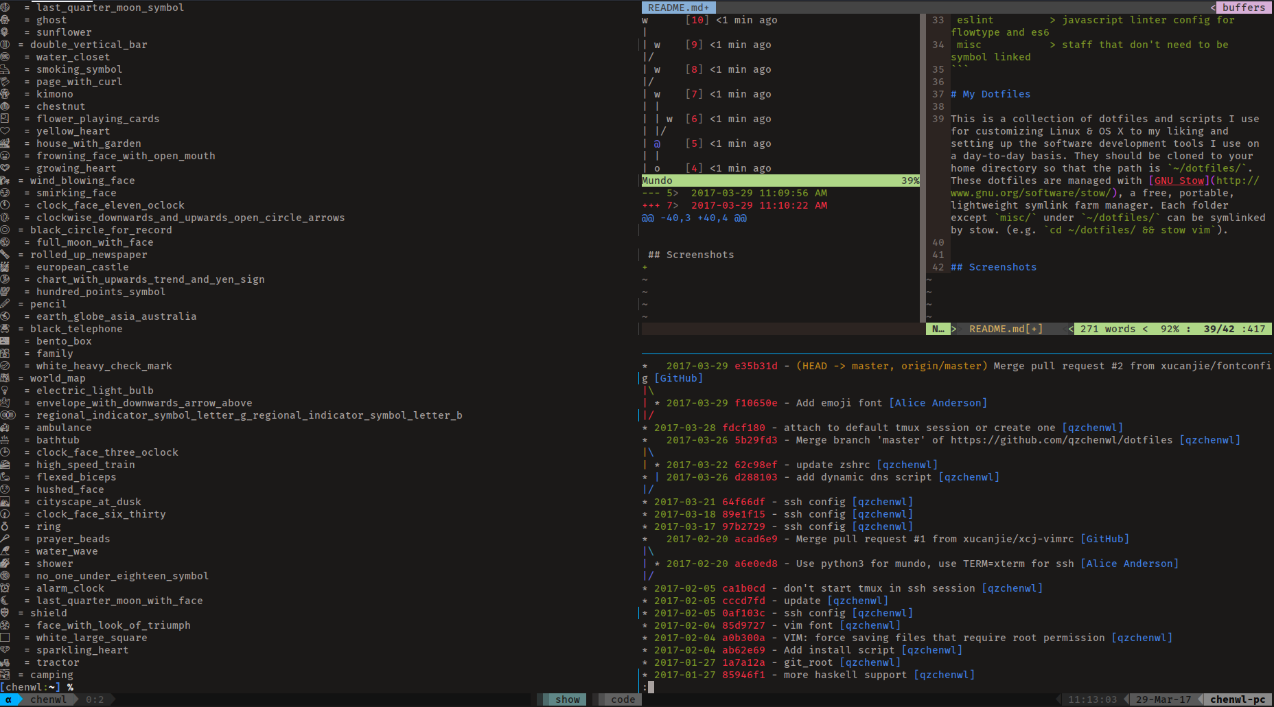
Task: Click the tmux clock 11:13:03
Action: tap(1092, 699)
